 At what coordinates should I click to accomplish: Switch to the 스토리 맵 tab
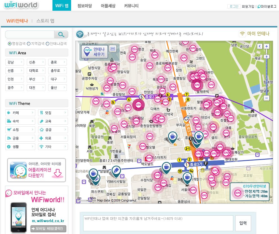[45, 21]
